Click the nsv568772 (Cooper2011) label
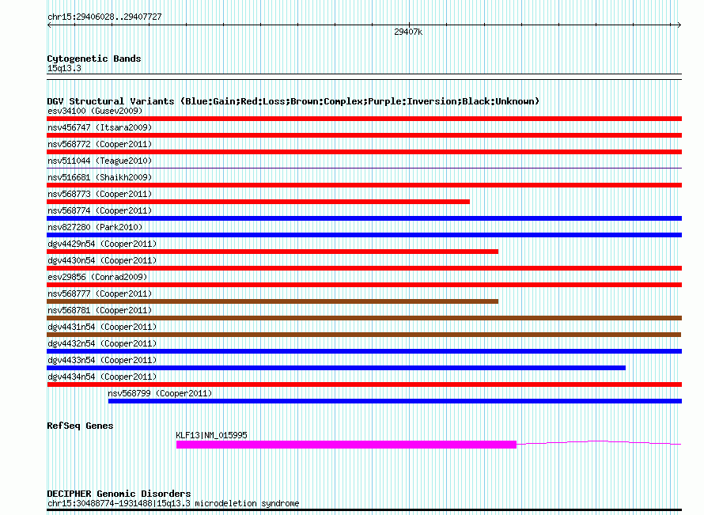The height and width of the screenshot is (515, 704). click(x=100, y=144)
